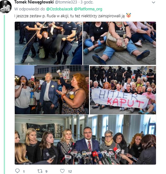Open the sitting protesters legs photo
This screenshot has height=174, width=166.
120,43
